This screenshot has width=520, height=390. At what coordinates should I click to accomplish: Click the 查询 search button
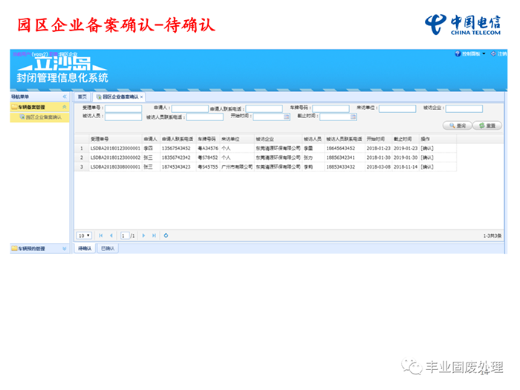tap(458, 126)
